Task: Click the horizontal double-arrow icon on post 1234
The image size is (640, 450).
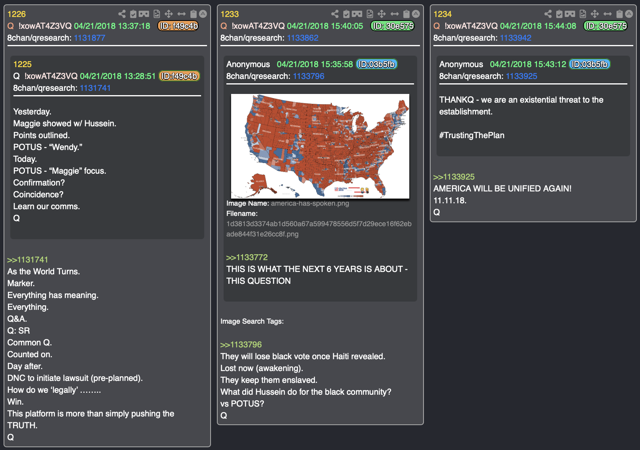Action: point(607,14)
